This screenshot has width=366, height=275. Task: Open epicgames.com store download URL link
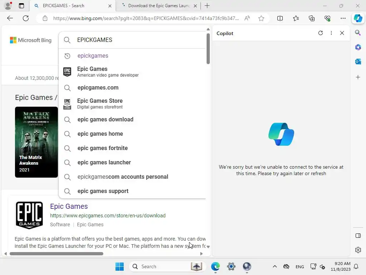pos(108,216)
